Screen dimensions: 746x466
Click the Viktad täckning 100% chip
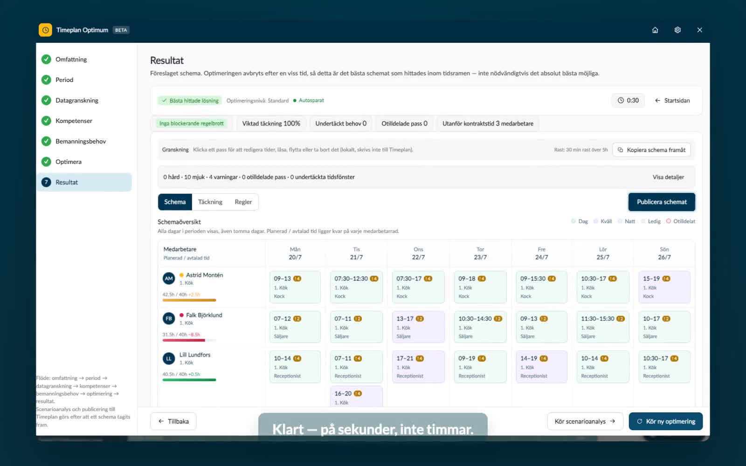[x=271, y=123]
